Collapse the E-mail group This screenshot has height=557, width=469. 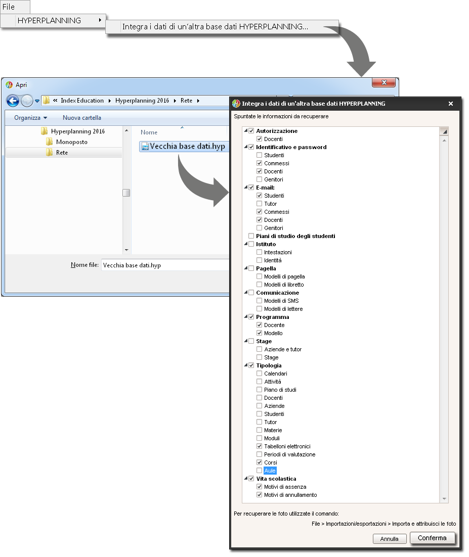tap(246, 187)
